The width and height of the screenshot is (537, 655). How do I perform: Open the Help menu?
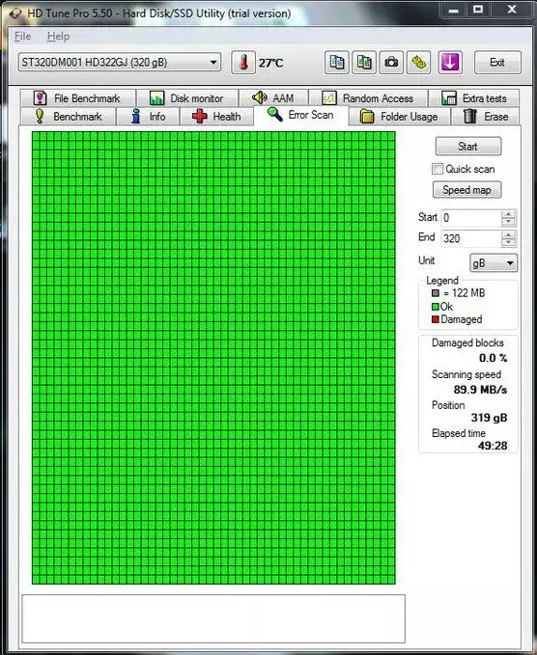(58, 37)
